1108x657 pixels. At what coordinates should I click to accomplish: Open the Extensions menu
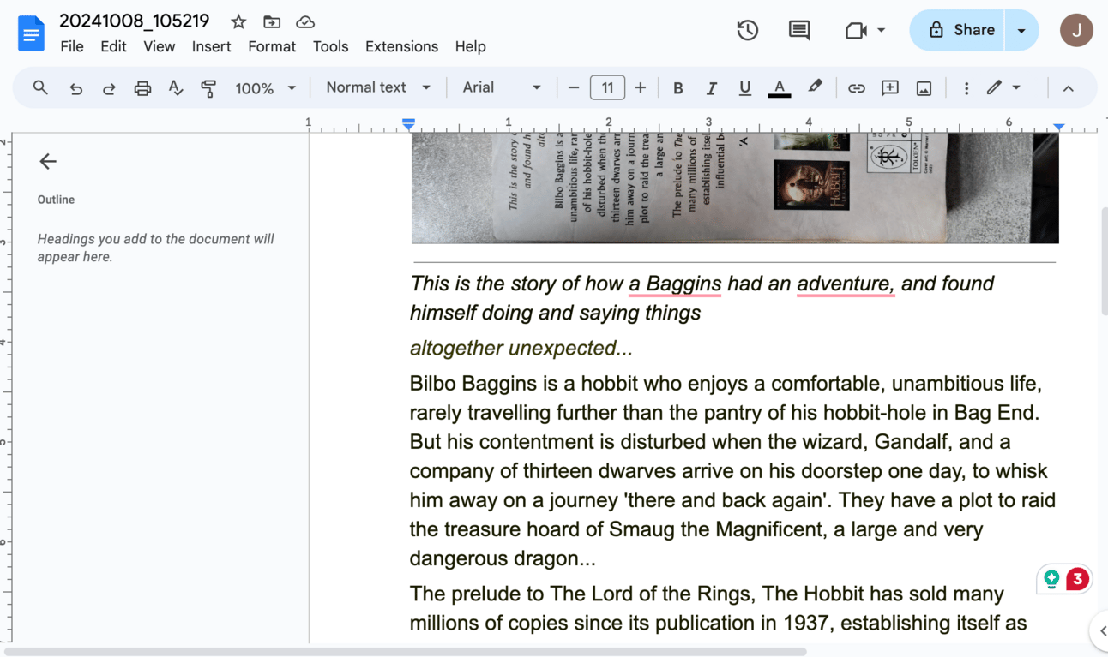coord(401,46)
